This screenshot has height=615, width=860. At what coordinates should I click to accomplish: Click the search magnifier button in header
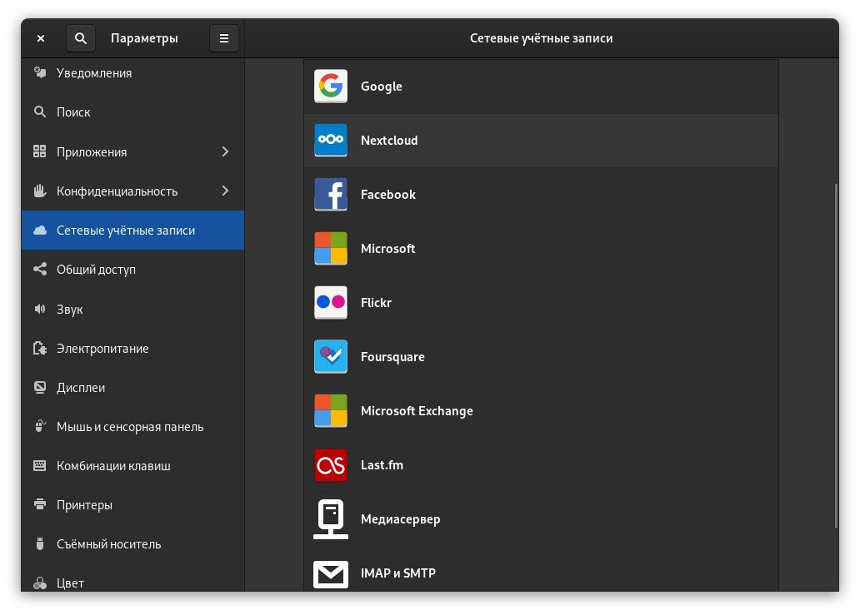[81, 38]
